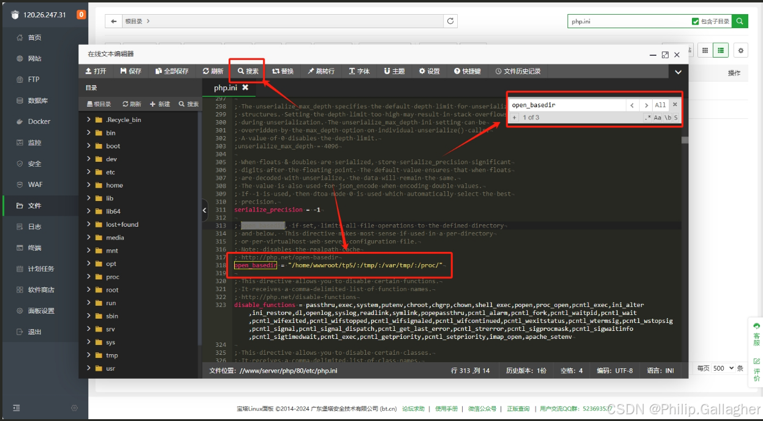Open the 替换 (Replace) tool in the editor toolbar
The width and height of the screenshot is (763, 421).
tap(283, 71)
